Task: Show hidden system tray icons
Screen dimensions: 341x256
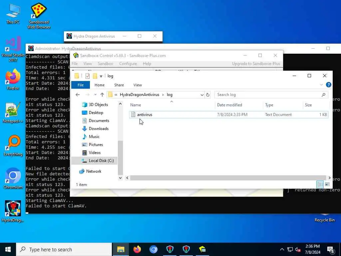Action: click(282, 249)
